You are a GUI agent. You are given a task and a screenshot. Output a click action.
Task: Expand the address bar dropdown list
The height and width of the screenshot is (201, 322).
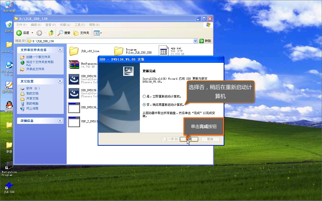click(195, 41)
